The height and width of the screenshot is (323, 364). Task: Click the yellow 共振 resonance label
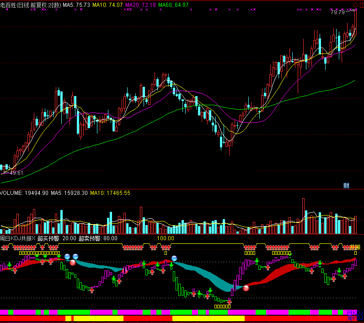(x=355, y=247)
